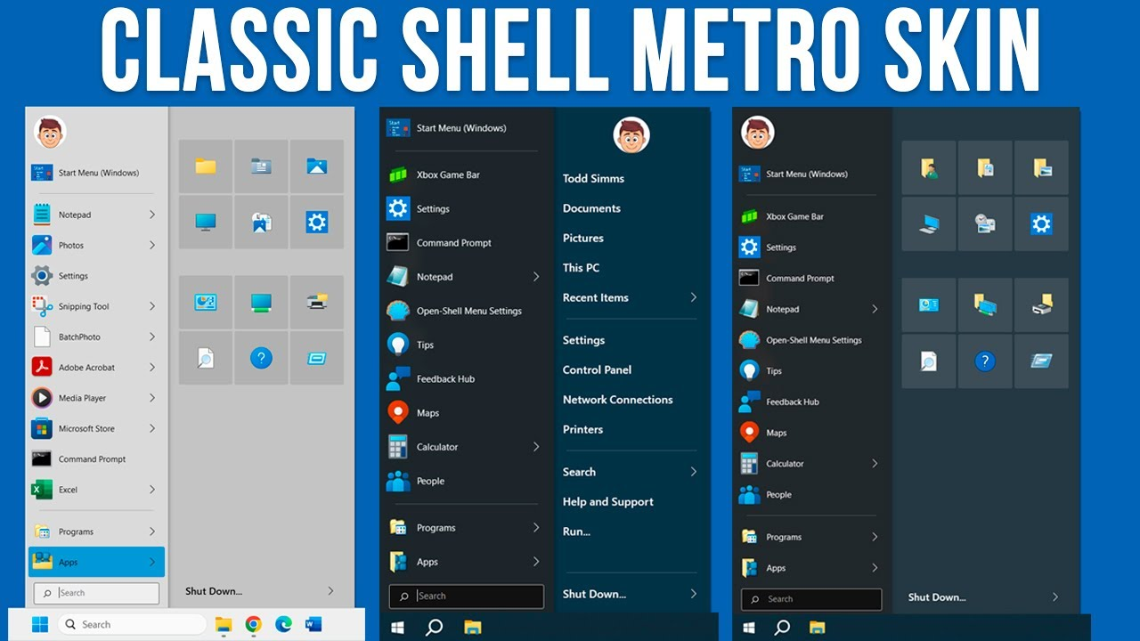Open the Help question-mark tile in tiled dark menu
The height and width of the screenshot is (641, 1140).
984,361
